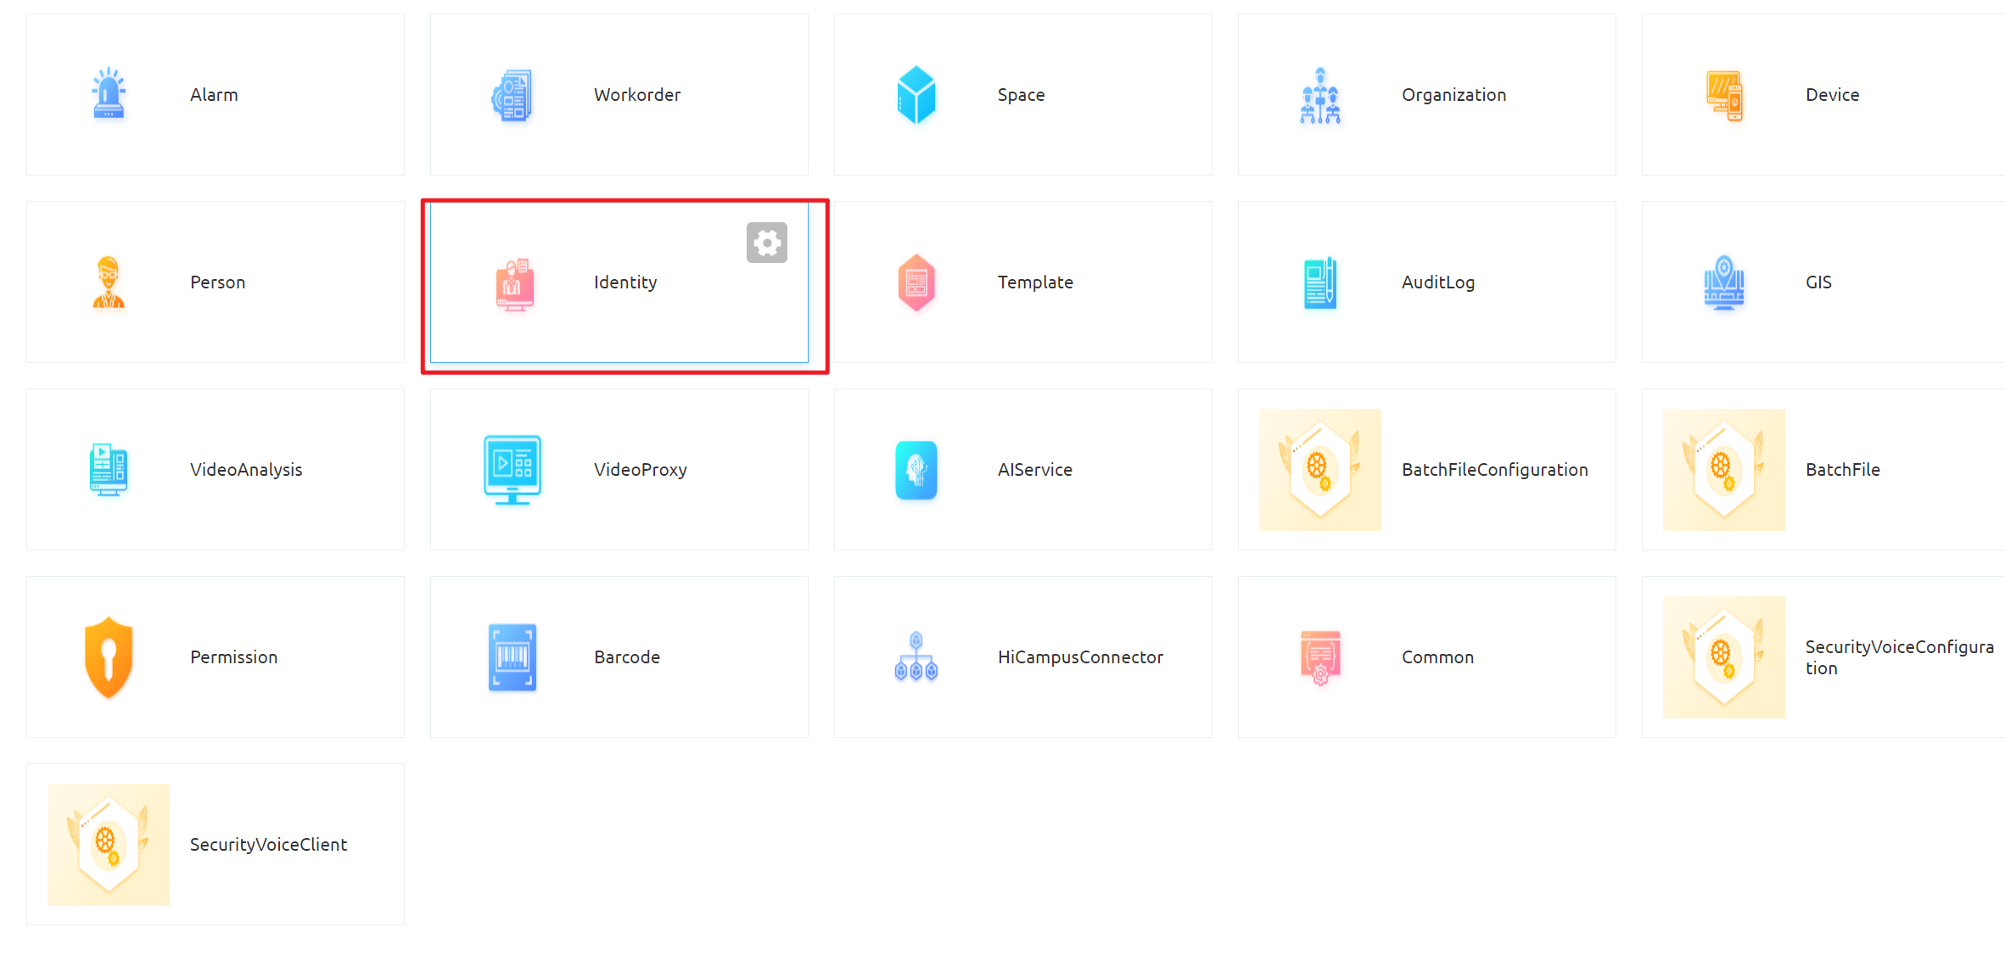Screen dimensions: 2005x961
Task: Open the Workorder module icon
Action: click(512, 95)
